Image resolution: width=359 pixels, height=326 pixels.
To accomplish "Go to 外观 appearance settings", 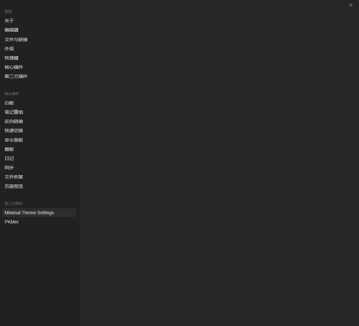I will [x=9, y=49].
